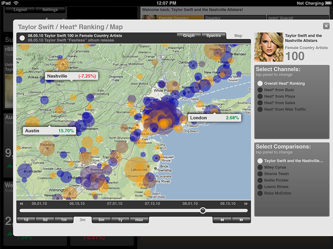Screen dimensions: 333x249
Task: Select Heat° from Plays channel
Action: coord(276,96)
